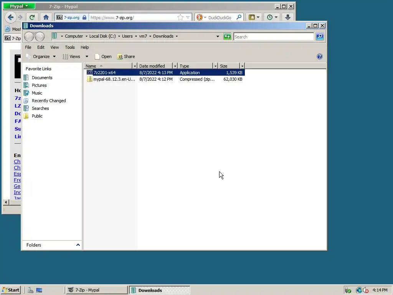Viewport: 393px width, 295px height.
Task: Open the File menu
Action: click(28, 47)
